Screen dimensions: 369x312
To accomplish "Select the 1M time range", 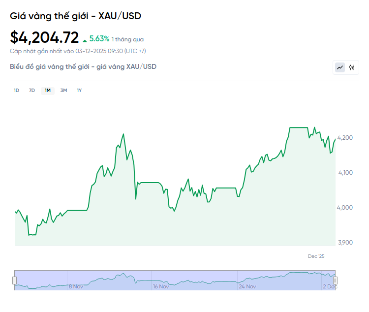I will click(48, 91).
